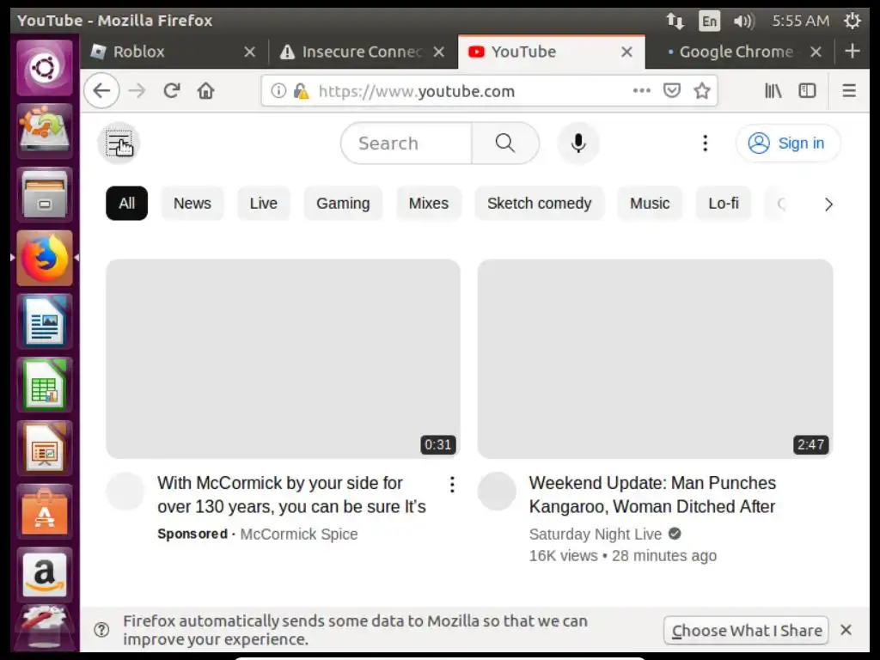Screen dimensions: 880x660
Task: Click the YouTube search magnifier button
Action: [505, 144]
